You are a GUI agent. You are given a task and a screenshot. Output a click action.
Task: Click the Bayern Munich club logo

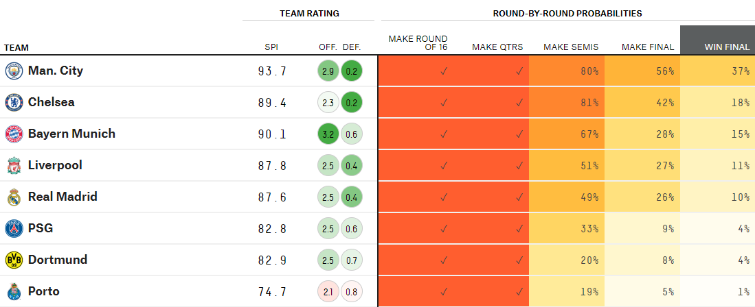tap(14, 134)
